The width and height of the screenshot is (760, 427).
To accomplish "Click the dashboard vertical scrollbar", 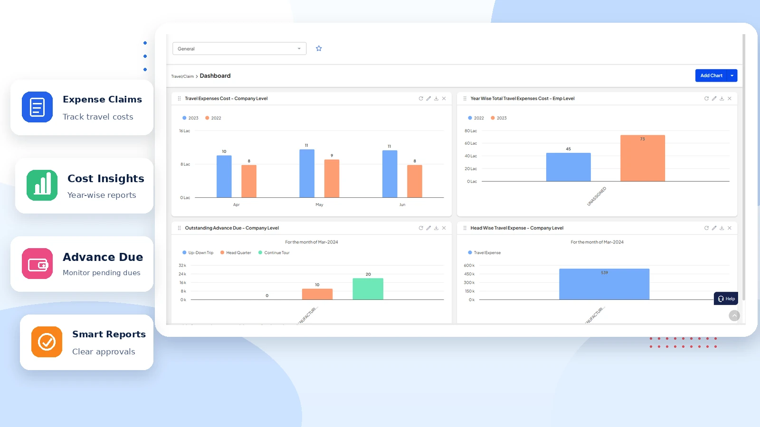I will pos(743,166).
